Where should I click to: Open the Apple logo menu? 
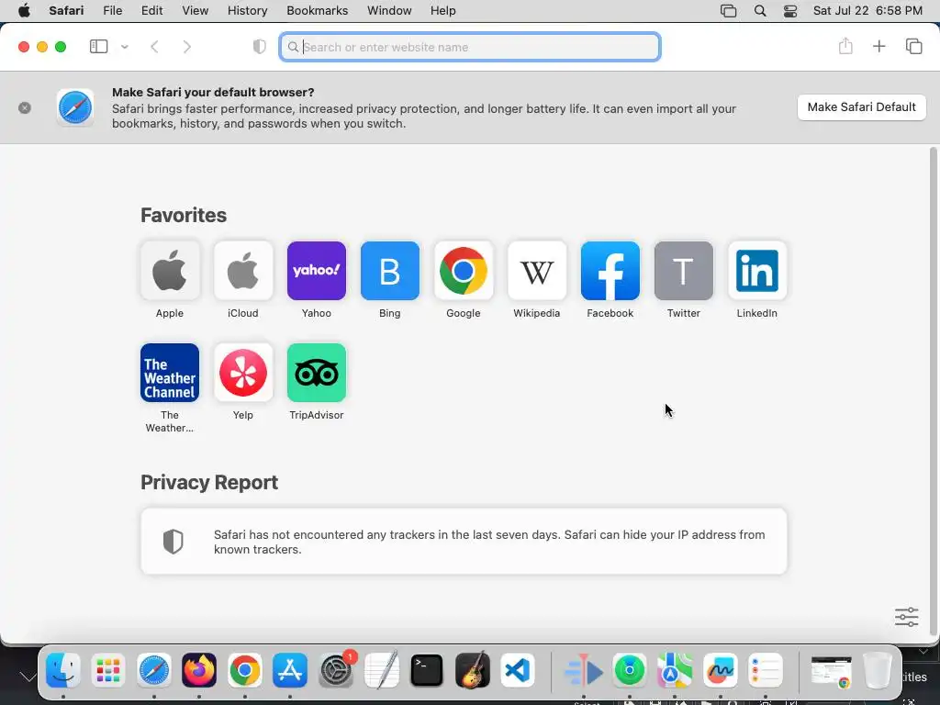point(24,11)
